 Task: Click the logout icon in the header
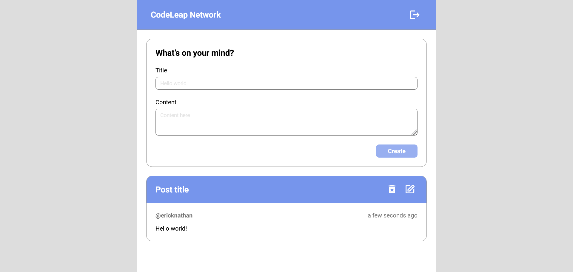click(x=415, y=15)
